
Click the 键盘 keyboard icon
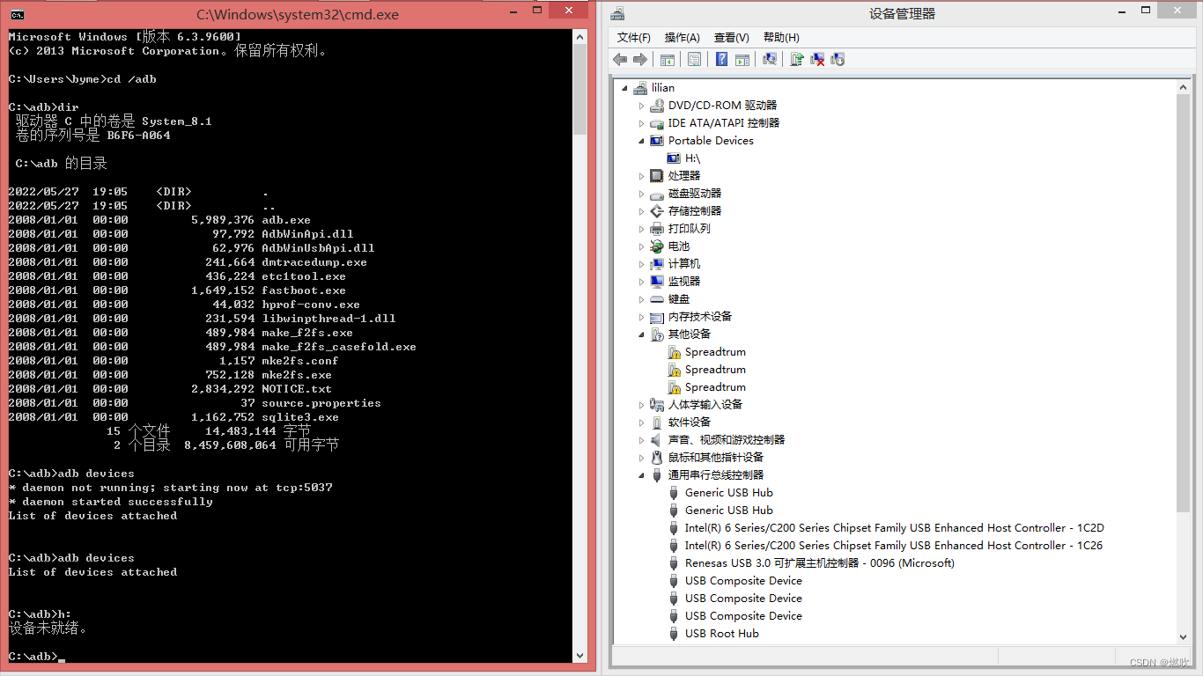[x=657, y=299]
